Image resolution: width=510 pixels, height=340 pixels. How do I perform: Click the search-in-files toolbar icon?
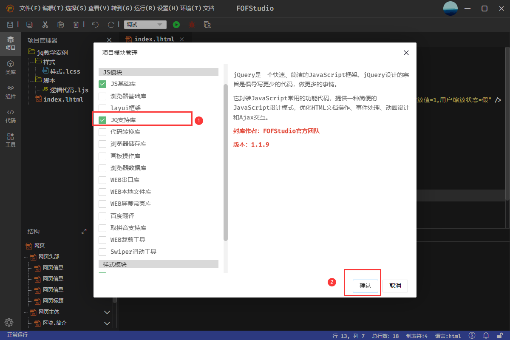pyautogui.click(x=207, y=25)
